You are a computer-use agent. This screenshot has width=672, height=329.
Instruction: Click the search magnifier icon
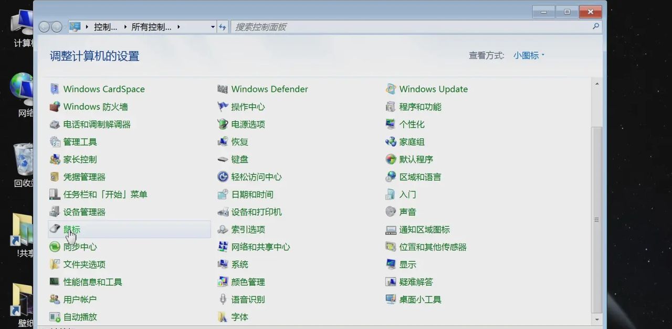click(x=596, y=26)
